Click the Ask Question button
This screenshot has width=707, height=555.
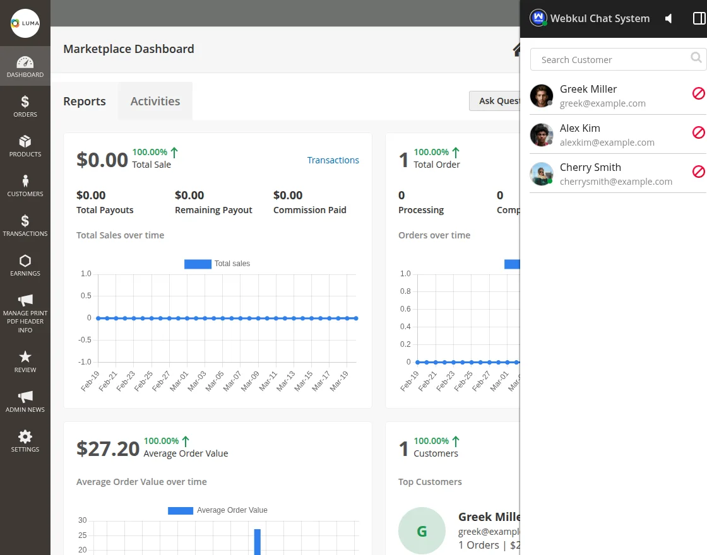tap(495, 101)
